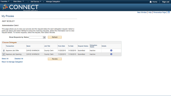This screenshot has width=171, height=96.
Task: Click the Revoke button
Action: 55,59
